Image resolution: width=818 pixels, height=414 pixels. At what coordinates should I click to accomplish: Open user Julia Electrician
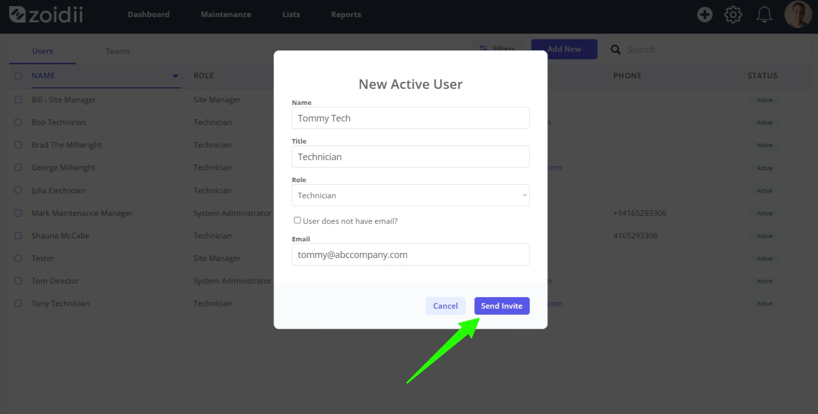[x=58, y=191]
